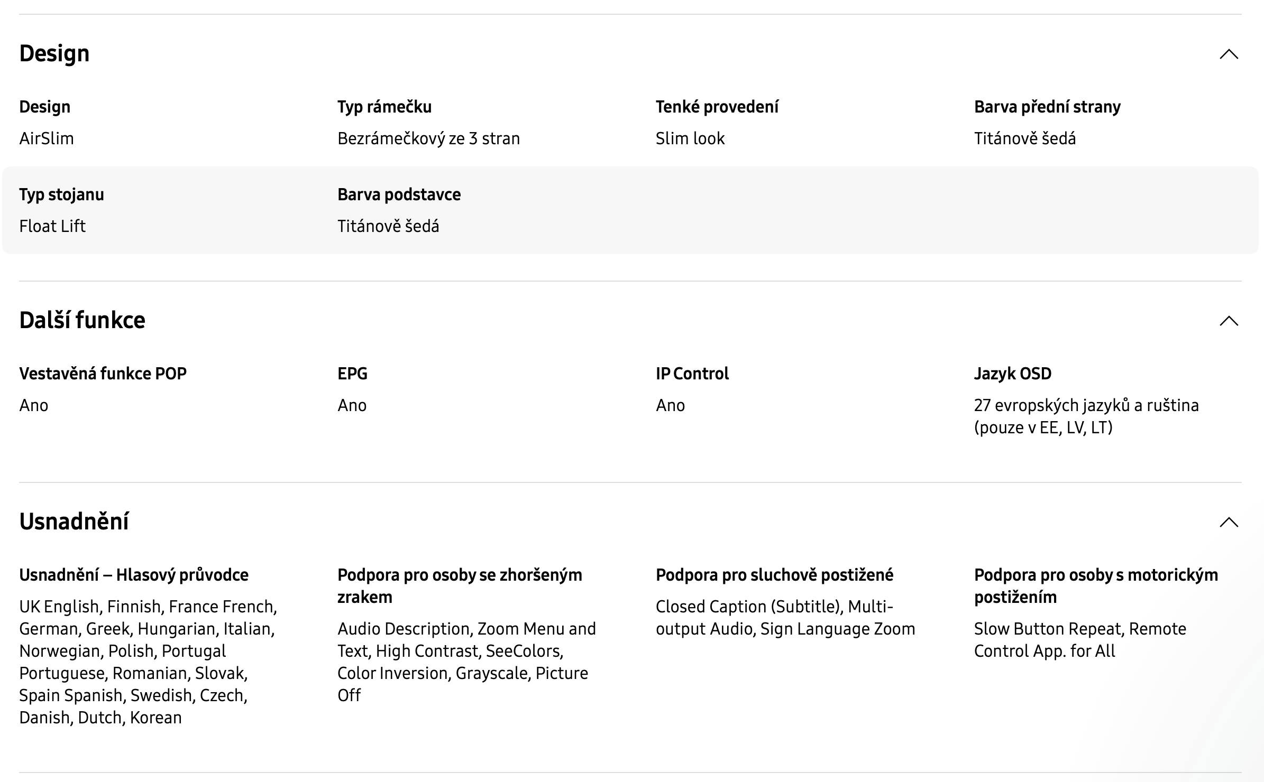Click the EPG spec label
The height and width of the screenshot is (782, 1264).
[352, 374]
